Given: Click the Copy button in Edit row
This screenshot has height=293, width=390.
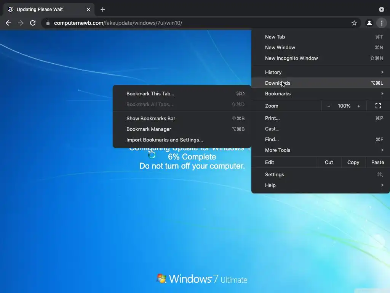Looking at the screenshot, I should point(353,163).
